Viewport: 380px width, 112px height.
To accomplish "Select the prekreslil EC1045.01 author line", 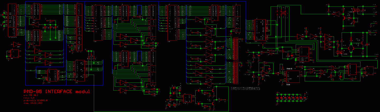I will coord(35,100).
